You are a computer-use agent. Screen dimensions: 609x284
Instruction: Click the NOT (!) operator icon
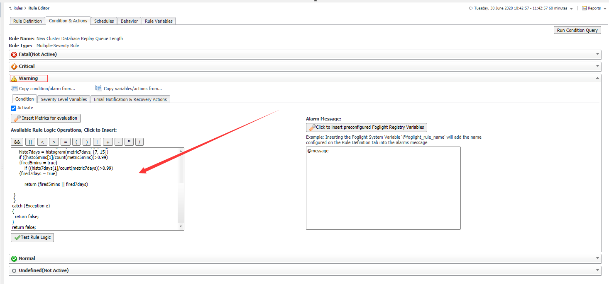click(x=97, y=142)
